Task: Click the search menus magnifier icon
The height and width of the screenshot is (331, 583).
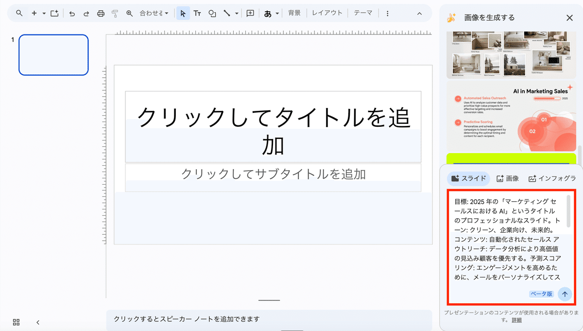Action: [x=19, y=13]
